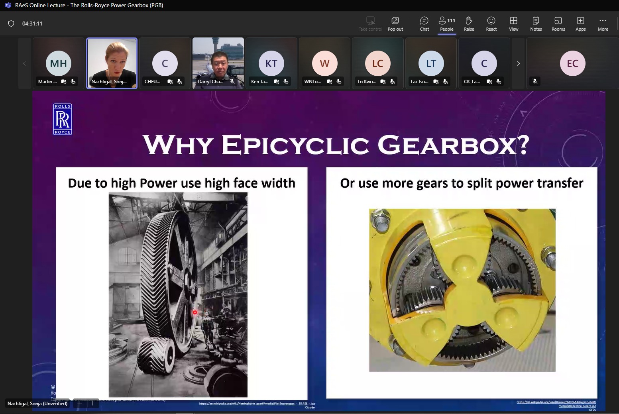Select Lai Tsu's LT participant tile
This screenshot has width=619, height=414.
[431, 63]
